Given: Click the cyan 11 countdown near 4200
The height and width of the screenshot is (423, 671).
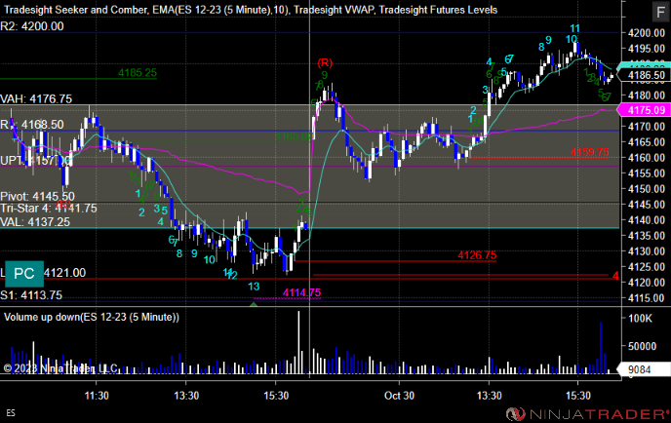Looking at the screenshot, I should (x=574, y=28).
